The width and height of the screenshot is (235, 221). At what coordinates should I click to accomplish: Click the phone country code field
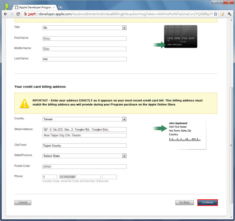[x=50, y=177]
